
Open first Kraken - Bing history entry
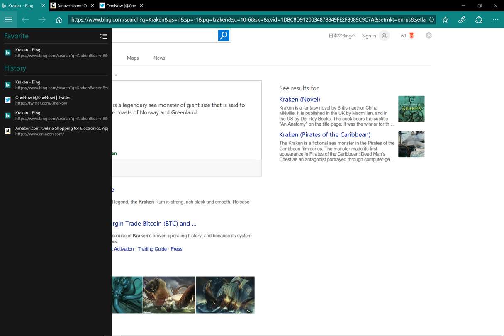click(x=56, y=85)
